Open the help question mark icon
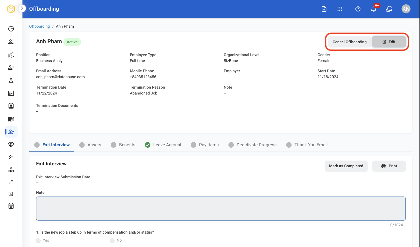 (358, 9)
